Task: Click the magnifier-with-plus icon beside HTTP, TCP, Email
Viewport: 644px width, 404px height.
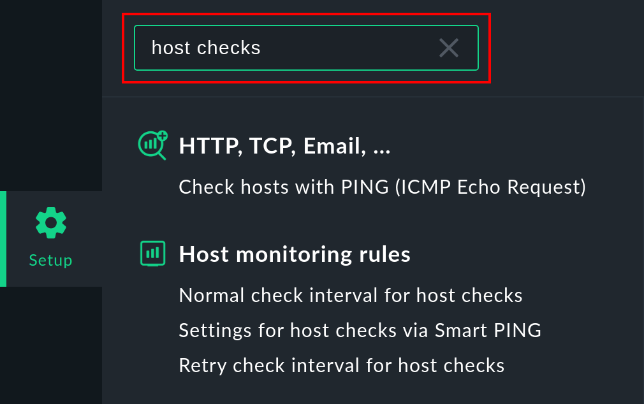Action: pyautogui.click(x=152, y=145)
